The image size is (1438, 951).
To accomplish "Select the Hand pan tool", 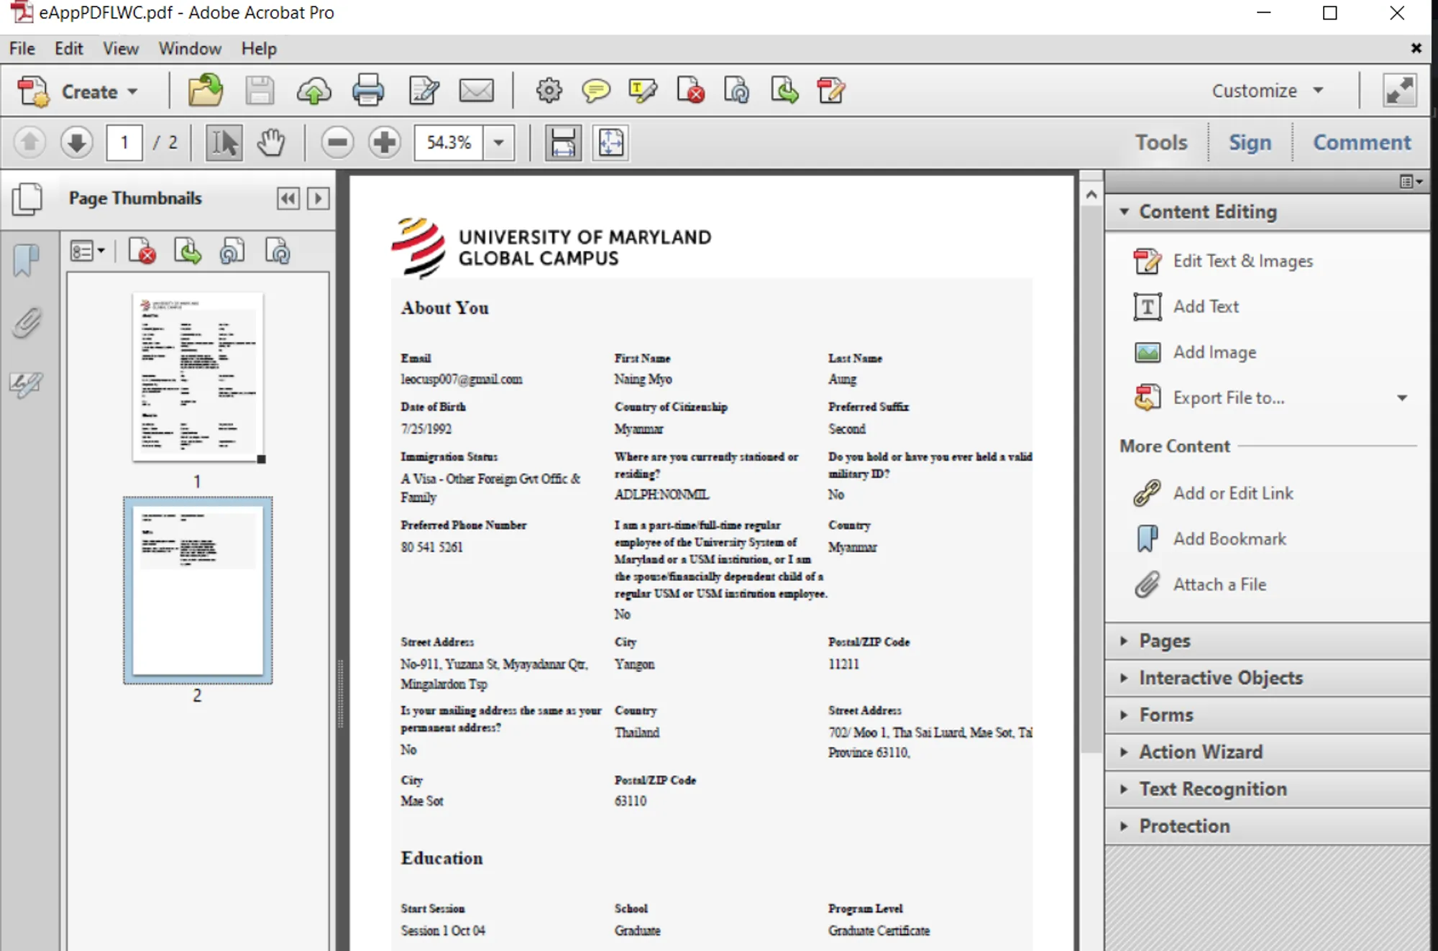I will tap(271, 142).
